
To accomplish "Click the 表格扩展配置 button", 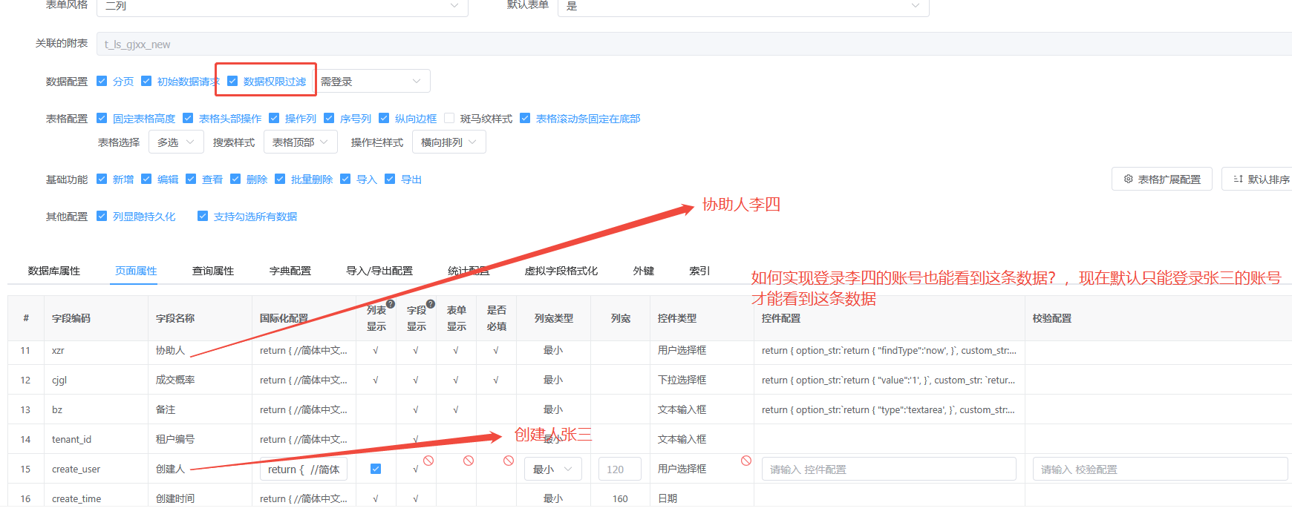I will (x=1161, y=179).
